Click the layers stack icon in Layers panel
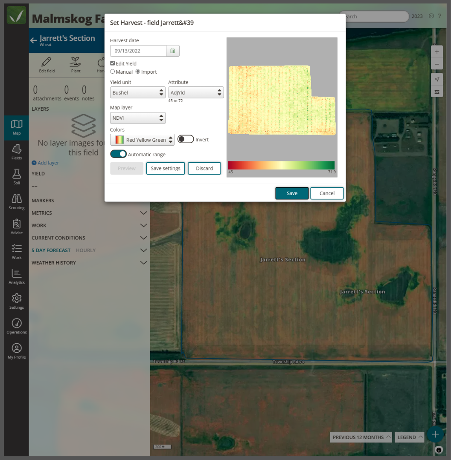This screenshot has height=460, width=451. point(84,126)
